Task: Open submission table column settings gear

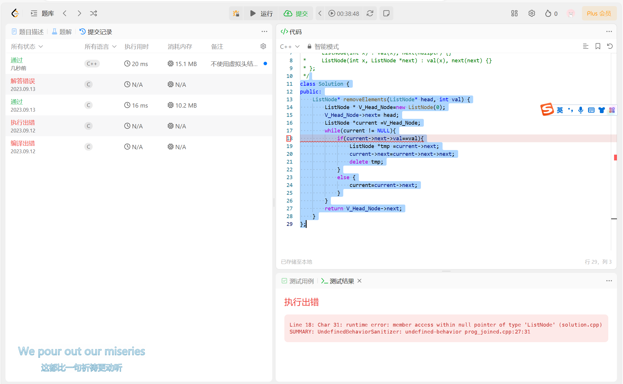Action: click(x=263, y=46)
